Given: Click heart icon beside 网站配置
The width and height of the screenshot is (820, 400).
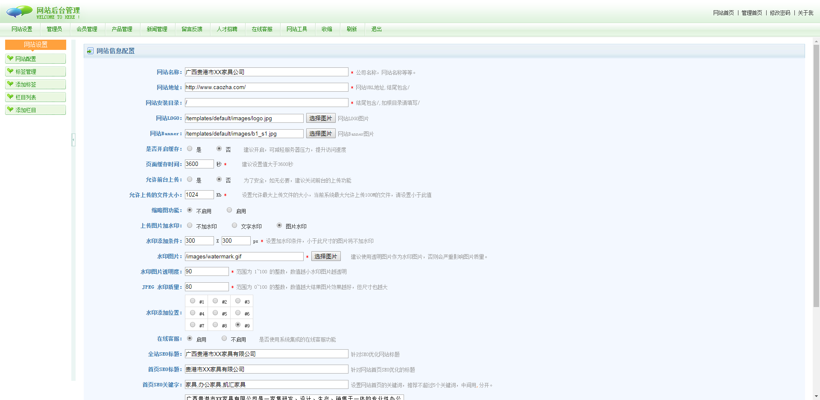Looking at the screenshot, I should click(x=10, y=58).
